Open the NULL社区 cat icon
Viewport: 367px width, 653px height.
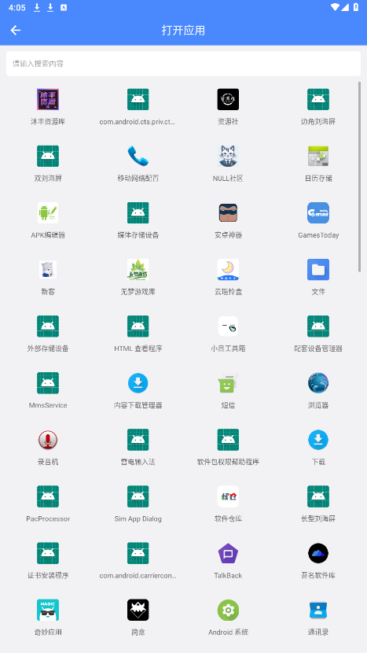[x=228, y=157]
